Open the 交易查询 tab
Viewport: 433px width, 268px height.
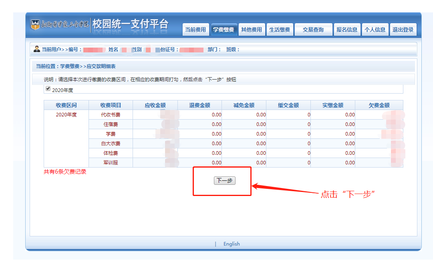click(x=313, y=30)
